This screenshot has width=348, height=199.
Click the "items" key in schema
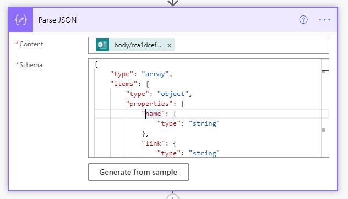click(124, 84)
